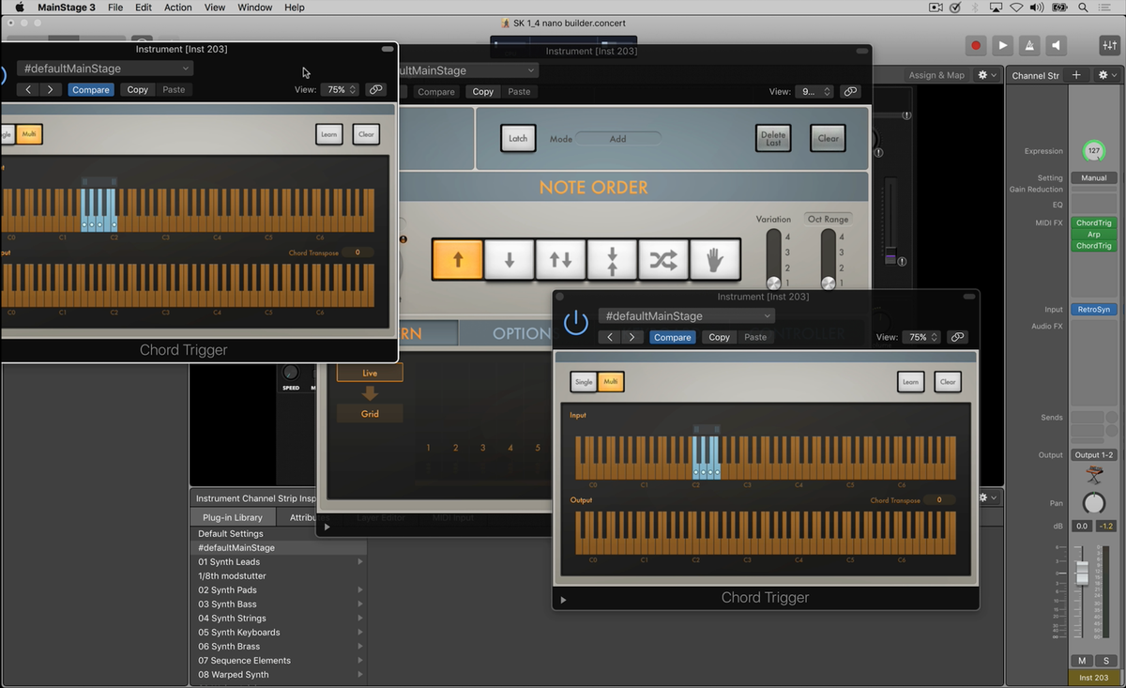Screen dimensions: 1126x688
Task: Open the #defaultMainStage preset dropdown
Action: [686, 315]
